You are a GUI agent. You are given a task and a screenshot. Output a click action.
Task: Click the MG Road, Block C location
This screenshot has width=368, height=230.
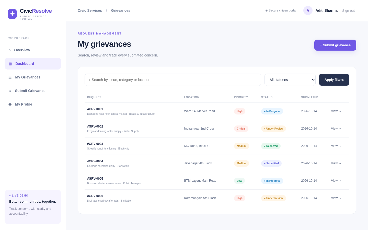[197, 146]
